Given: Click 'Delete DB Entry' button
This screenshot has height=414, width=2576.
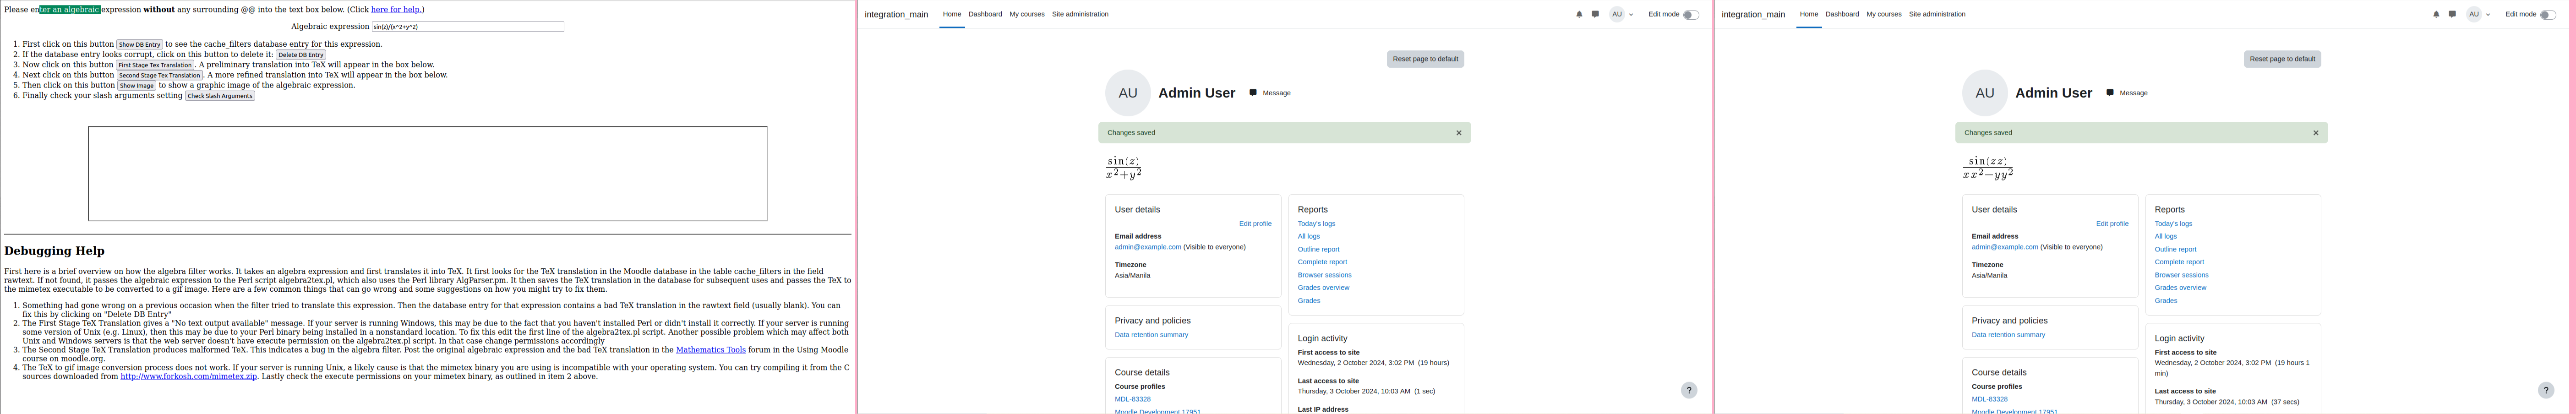Looking at the screenshot, I should 301,55.
